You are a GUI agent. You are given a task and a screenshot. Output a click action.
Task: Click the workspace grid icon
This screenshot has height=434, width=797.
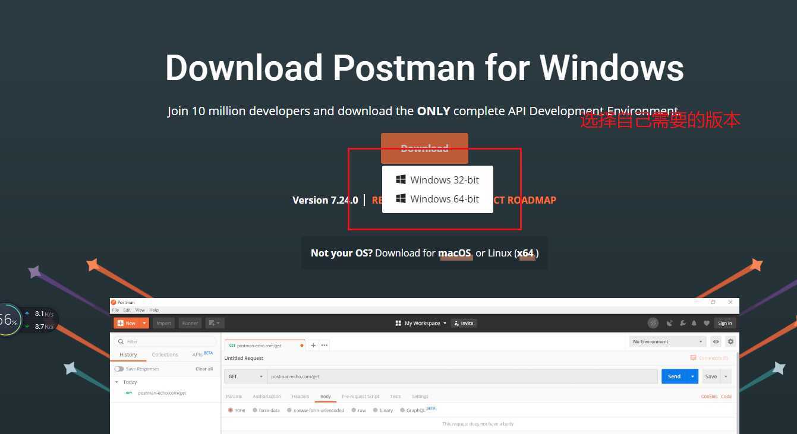(398, 323)
